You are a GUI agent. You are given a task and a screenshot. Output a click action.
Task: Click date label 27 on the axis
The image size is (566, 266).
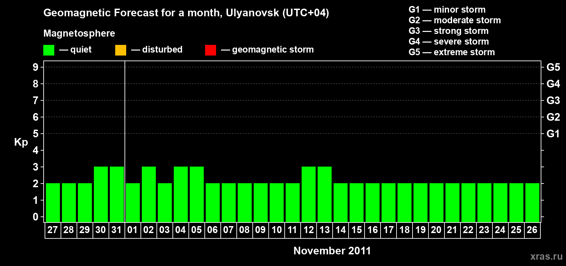53,230
